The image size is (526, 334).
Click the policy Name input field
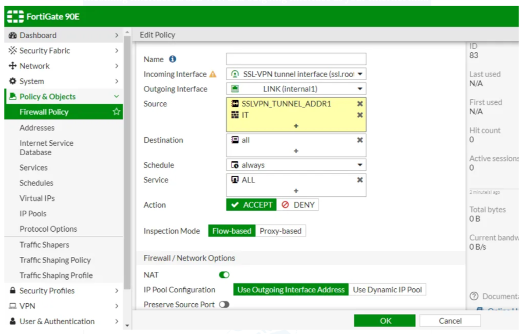[x=296, y=59]
